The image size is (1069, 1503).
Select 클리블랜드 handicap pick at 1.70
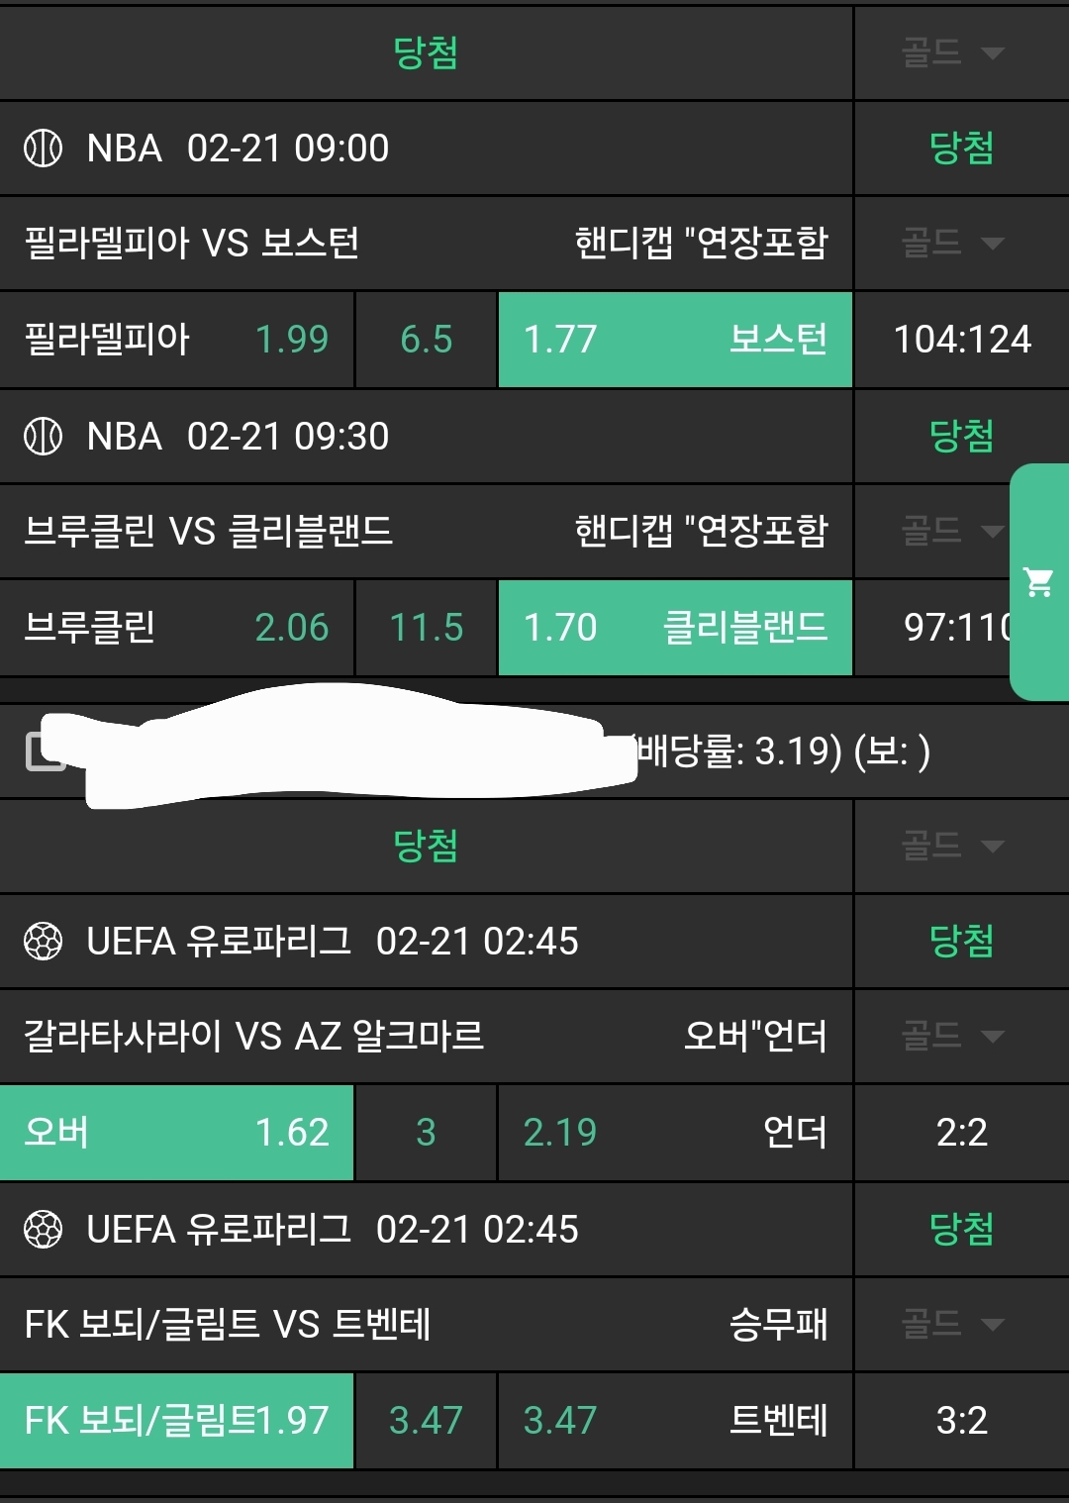[675, 628]
